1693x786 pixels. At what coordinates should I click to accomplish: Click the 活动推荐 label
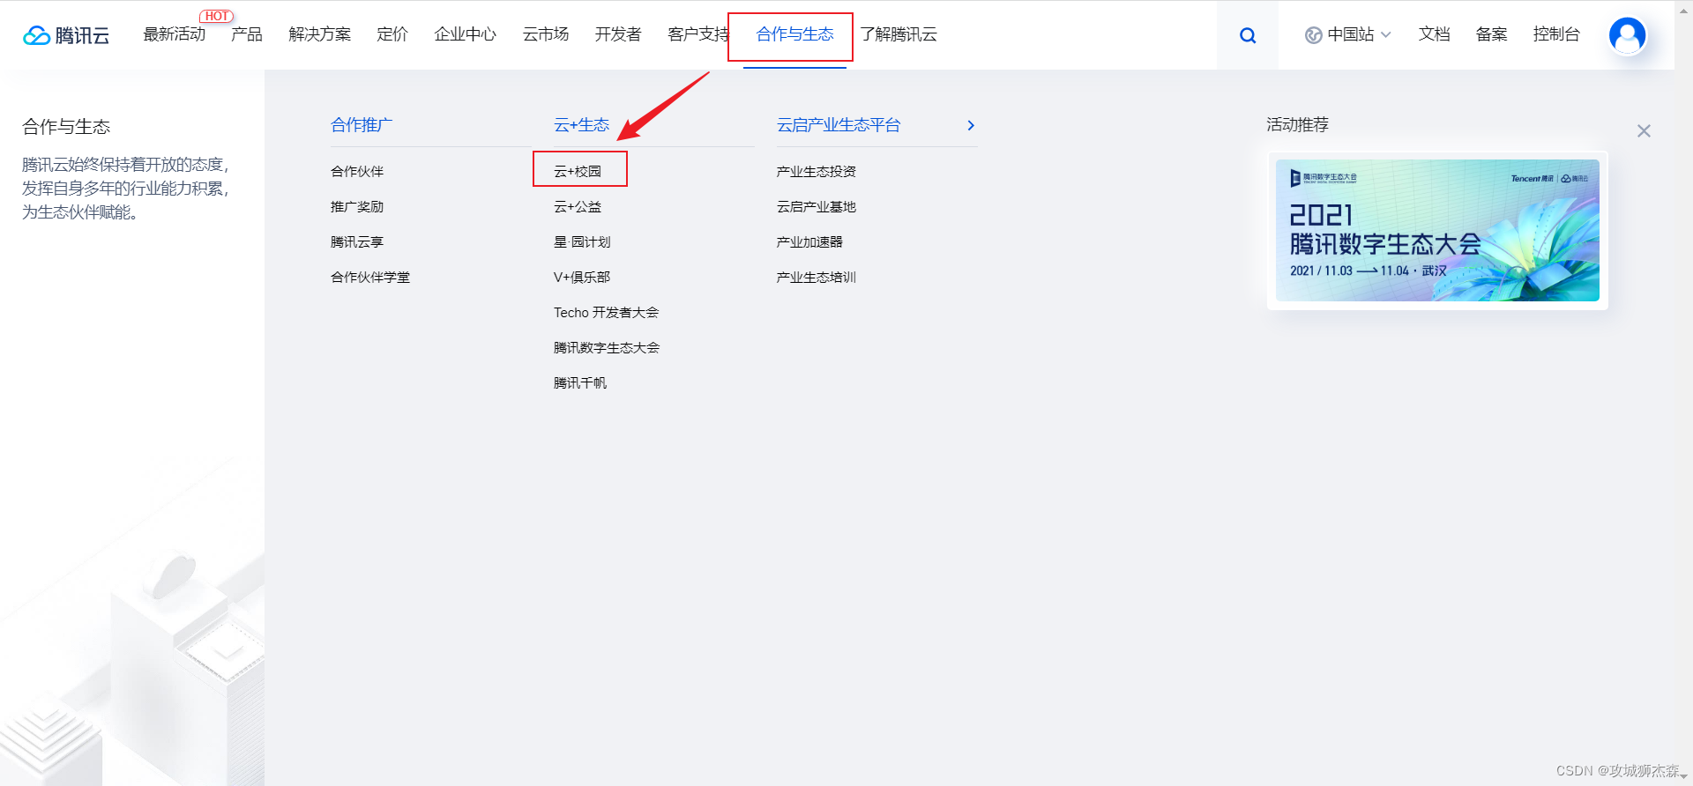[1298, 124]
